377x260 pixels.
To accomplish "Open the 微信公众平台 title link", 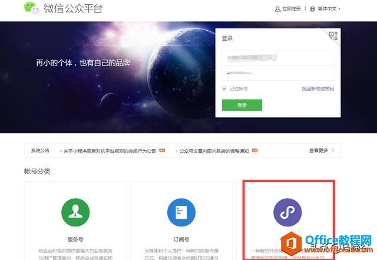I will pyautogui.click(x=73, y=8).
